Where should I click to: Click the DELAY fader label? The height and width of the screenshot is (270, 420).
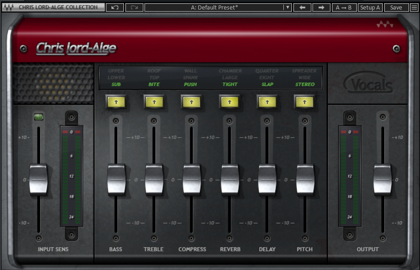(267, 249)
